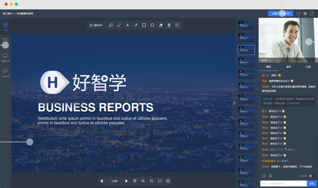Switch to the members tab
Image resolution: width=318 pixels, height=188 pixels.
click(x=288, y=67)
